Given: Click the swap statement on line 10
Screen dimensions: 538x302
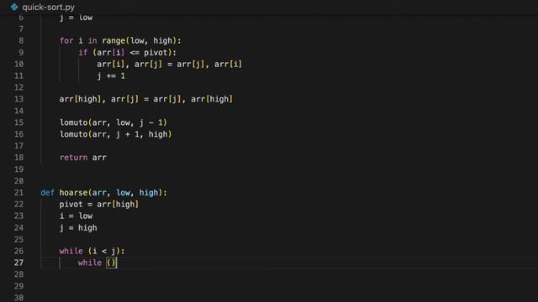Looking at the screenshot, I should pyautogui.click(x=170, y=64).
